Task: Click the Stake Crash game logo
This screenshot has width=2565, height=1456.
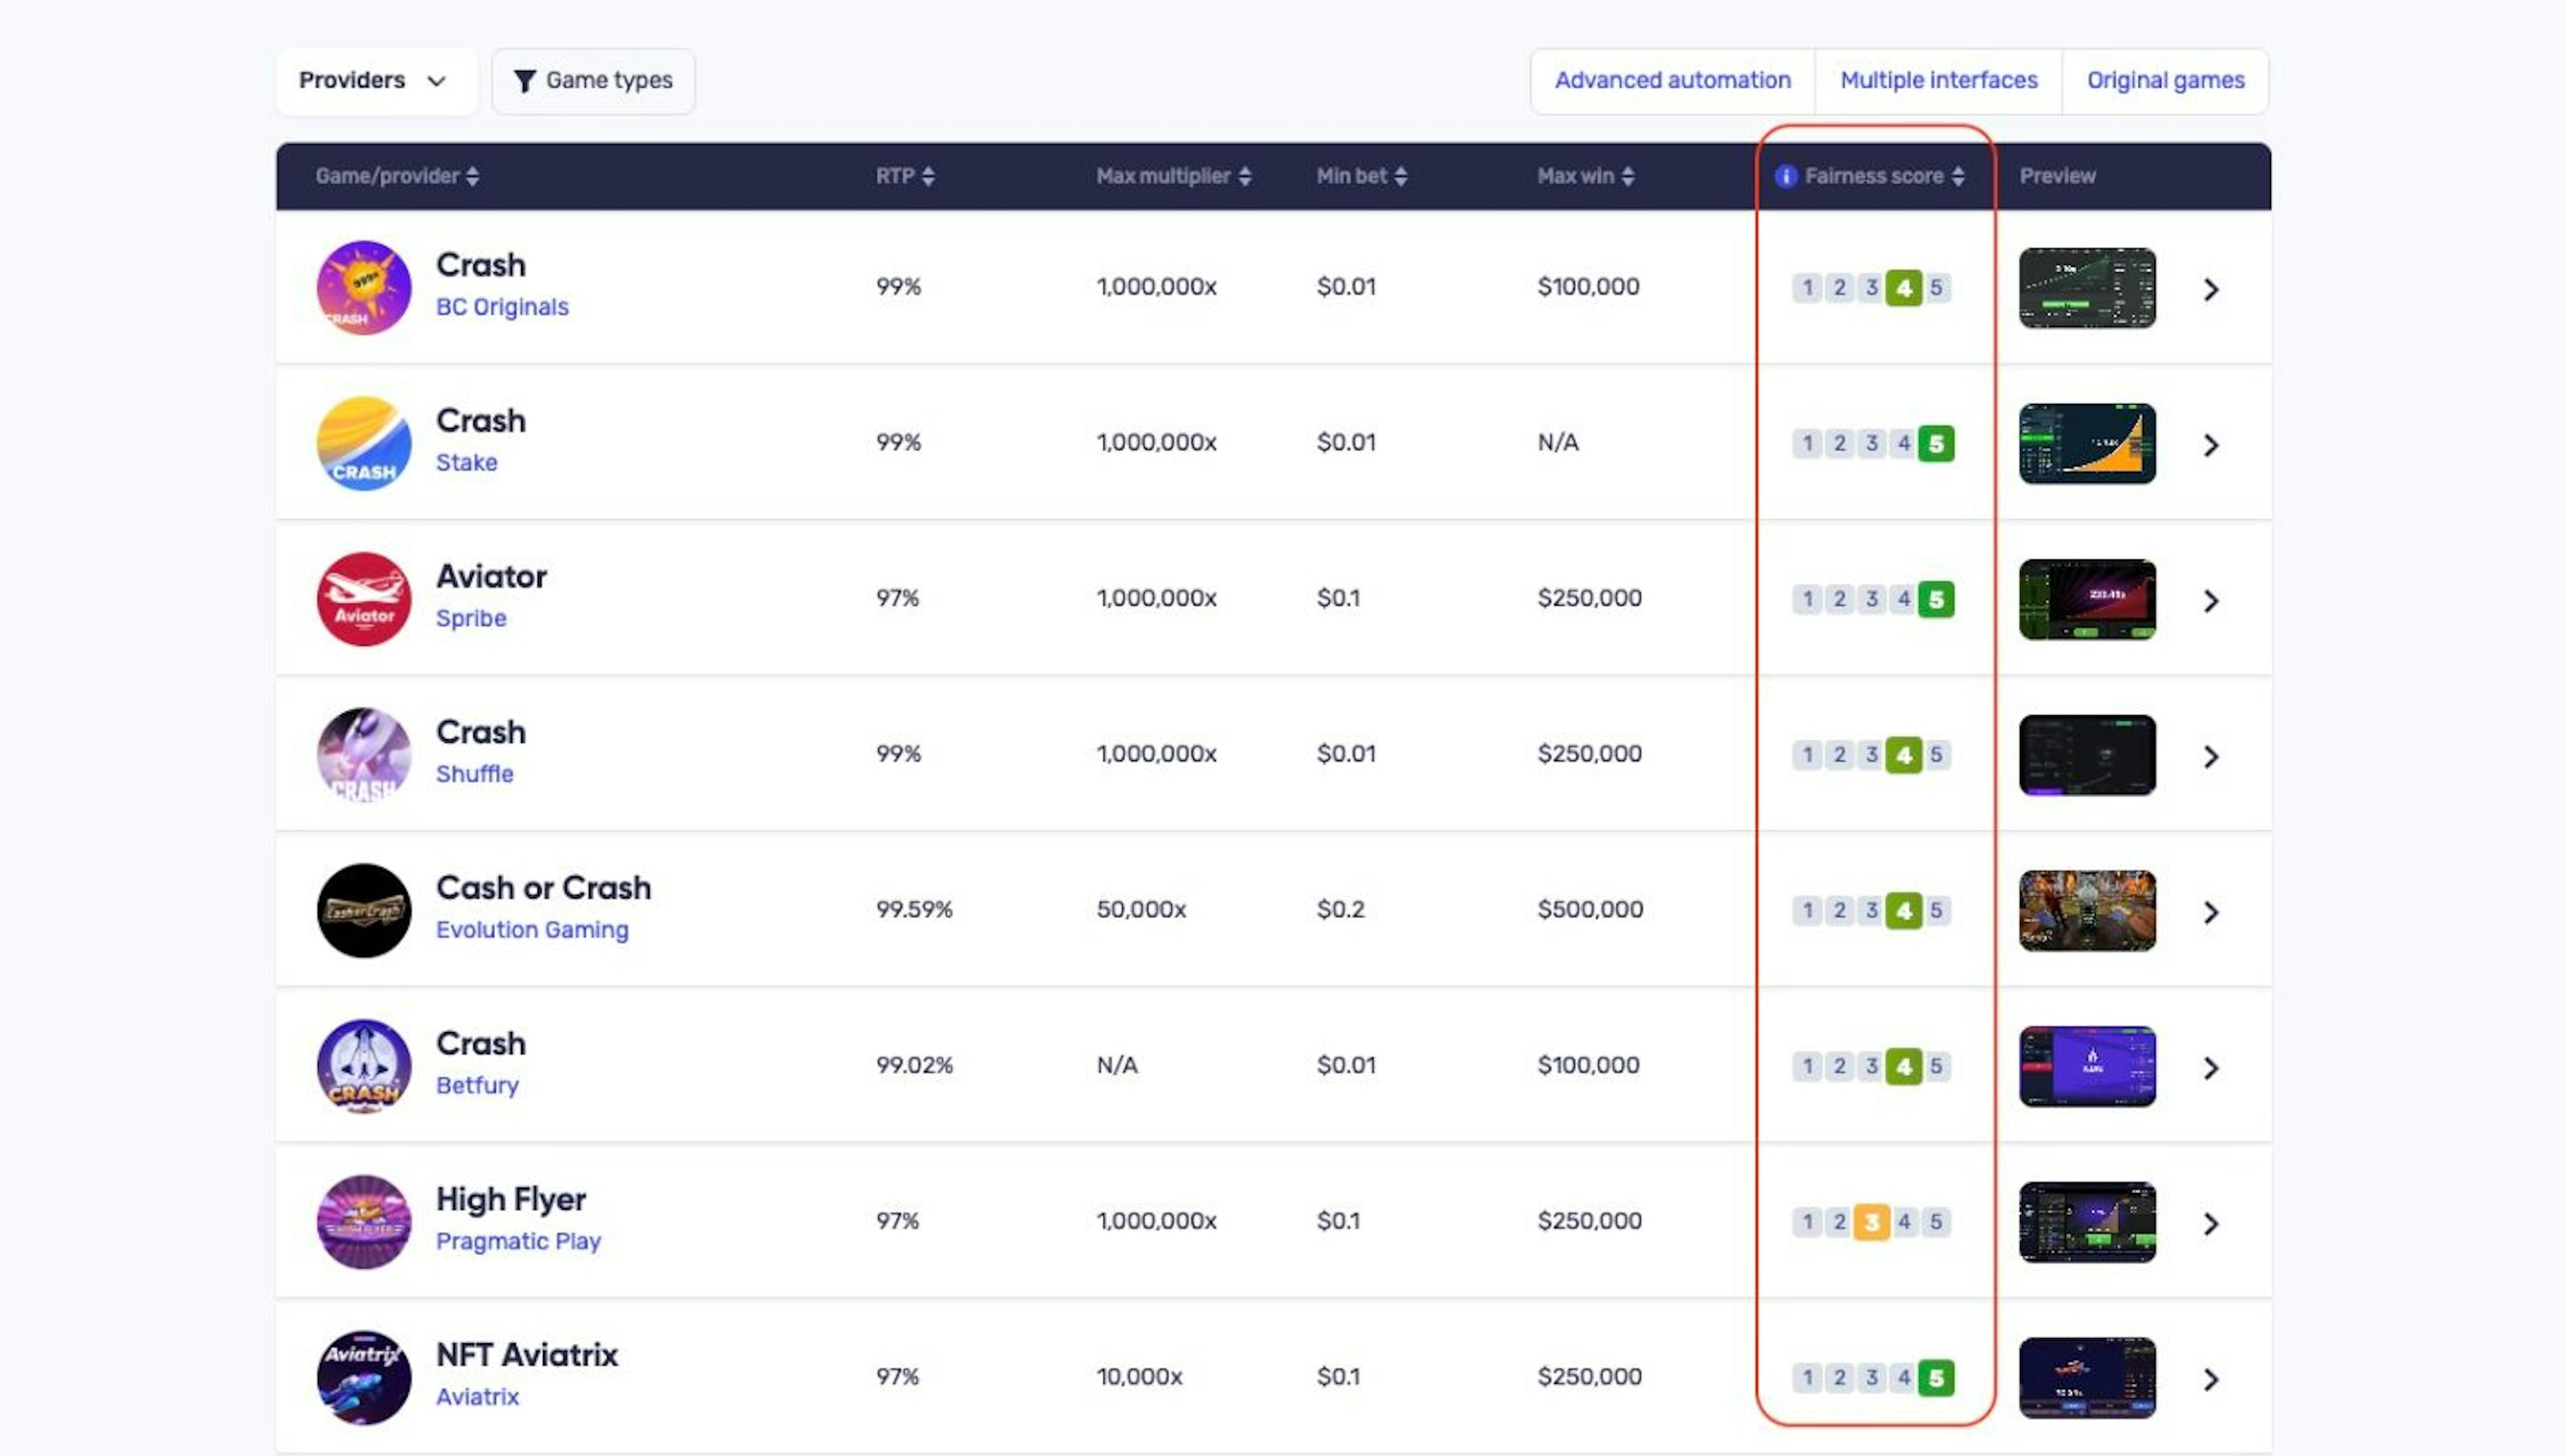Action: click(x=363, y=443)
